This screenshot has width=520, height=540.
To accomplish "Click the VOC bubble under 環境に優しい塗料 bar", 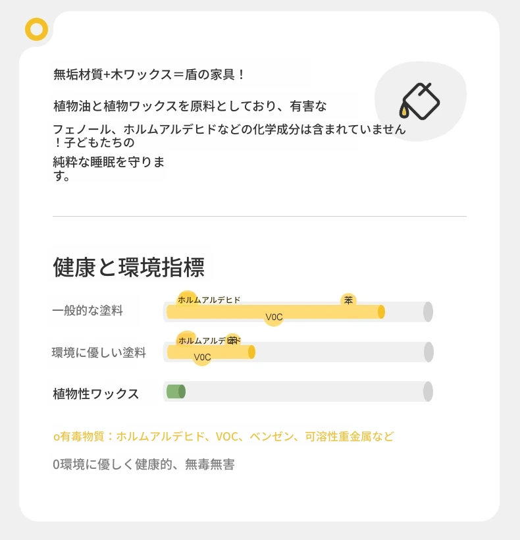I will pos(202,357).
